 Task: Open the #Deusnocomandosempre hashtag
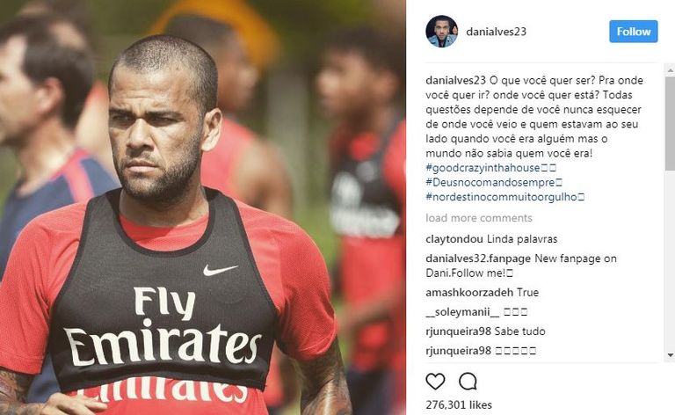pos(494,182)
